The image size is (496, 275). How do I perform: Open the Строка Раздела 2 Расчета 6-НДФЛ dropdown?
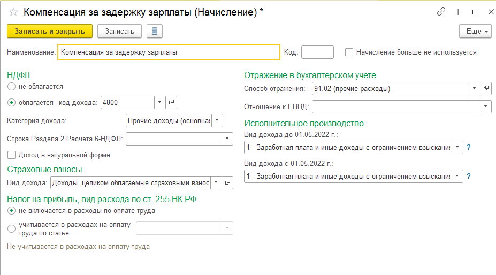coord(228,139)
